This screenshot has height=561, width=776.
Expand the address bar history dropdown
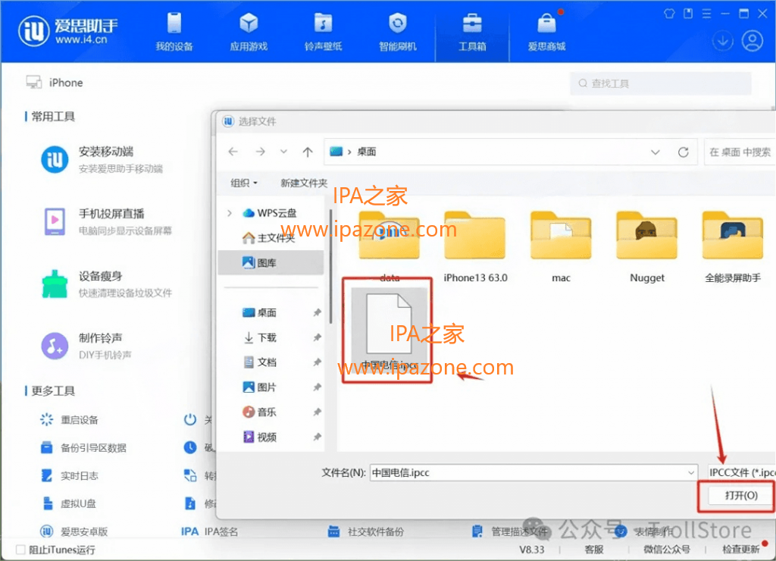pos(655,152)
